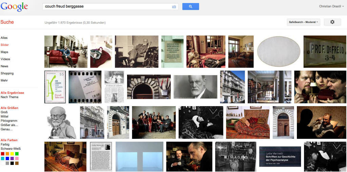Expand the SafeSearch Moderat dropdown
Image resolution: width=347 pixels, height=172 pixels.
303,22
